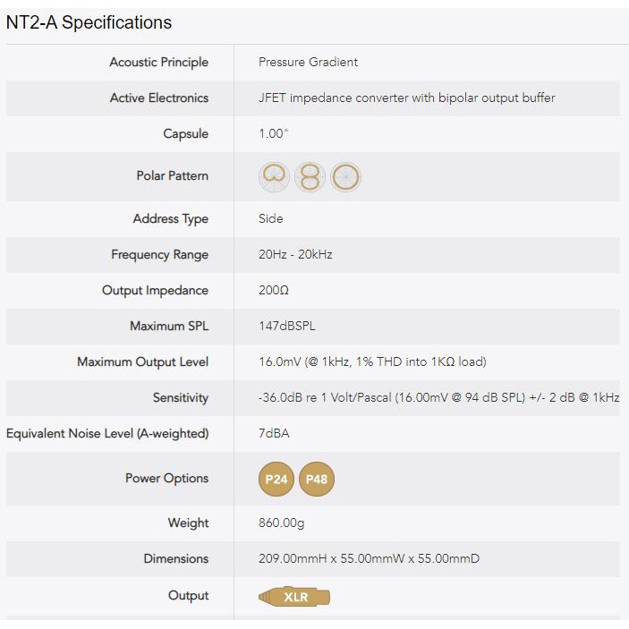Click the Power Options row label
Screen dimensions: 629x629
pos(166,479)
